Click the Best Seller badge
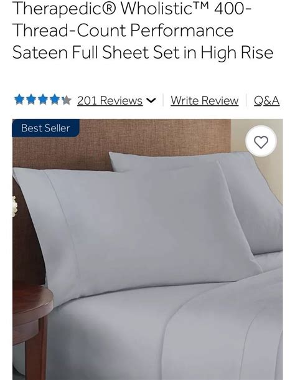295x380 pixels. click(x=45, y=128)
